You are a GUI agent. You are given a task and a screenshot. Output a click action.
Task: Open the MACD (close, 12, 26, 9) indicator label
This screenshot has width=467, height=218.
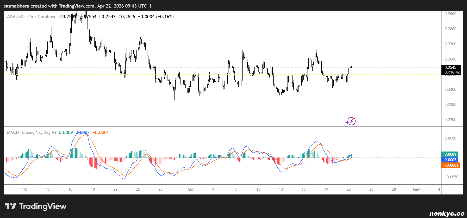pyautogui.click(x=31, y=132)
